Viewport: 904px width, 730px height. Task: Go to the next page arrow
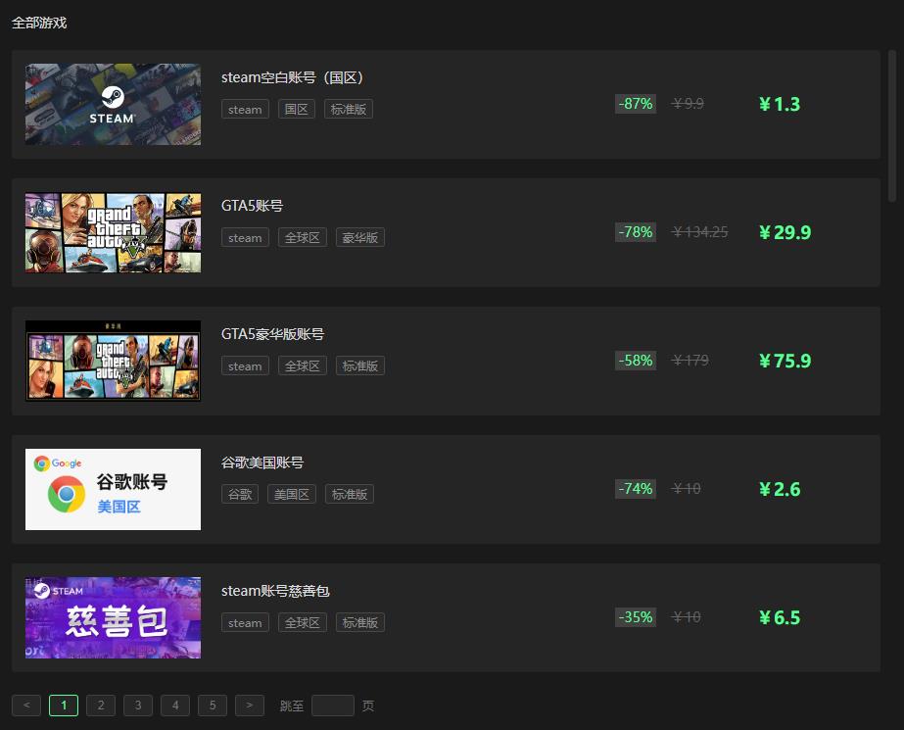point(250,706)
